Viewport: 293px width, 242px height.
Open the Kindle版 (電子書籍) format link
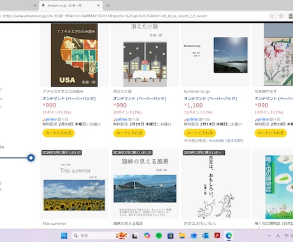[226, 141]
